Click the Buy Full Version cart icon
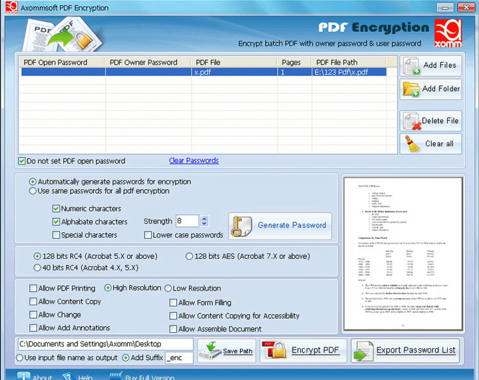The height and width of the screenshot is (380, 479). 116,376
